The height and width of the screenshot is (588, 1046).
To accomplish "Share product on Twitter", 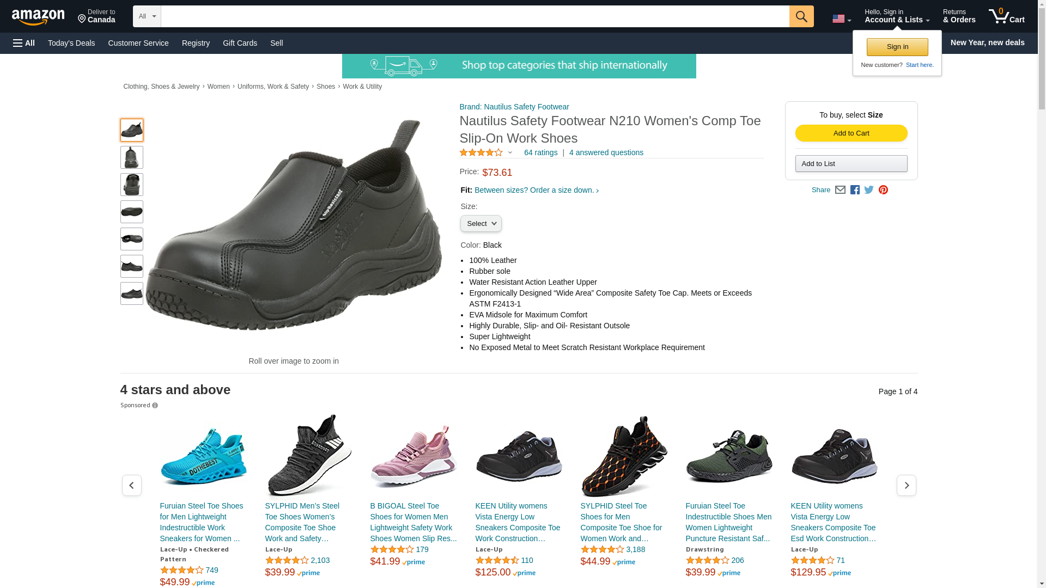I will click(x=869, y=190).
